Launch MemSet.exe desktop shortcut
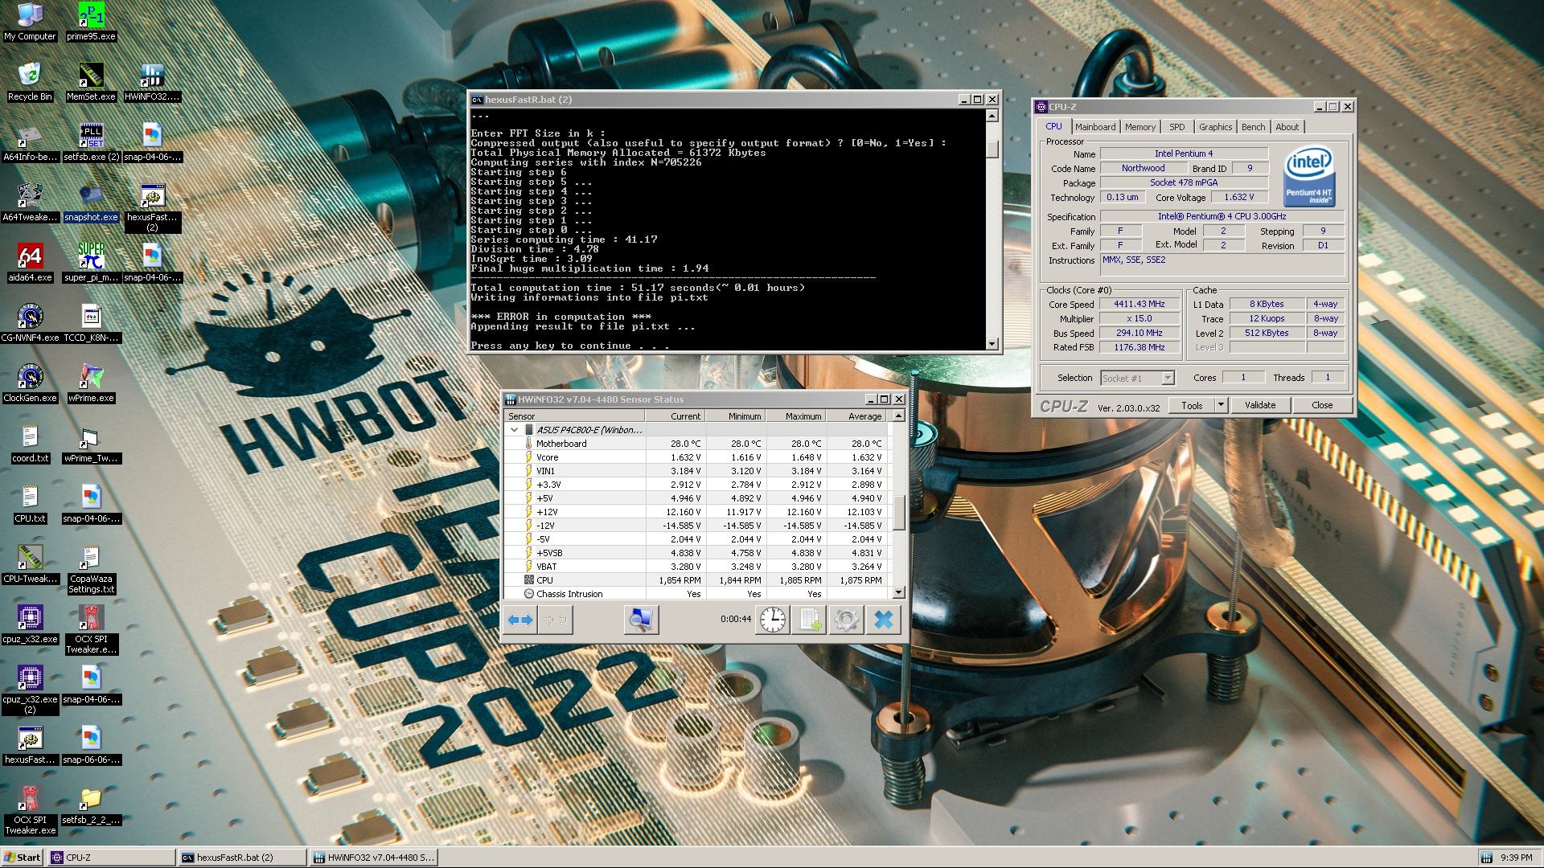Screen dimensions: 1544x868 pyautogui.click(x=91, y=82)
